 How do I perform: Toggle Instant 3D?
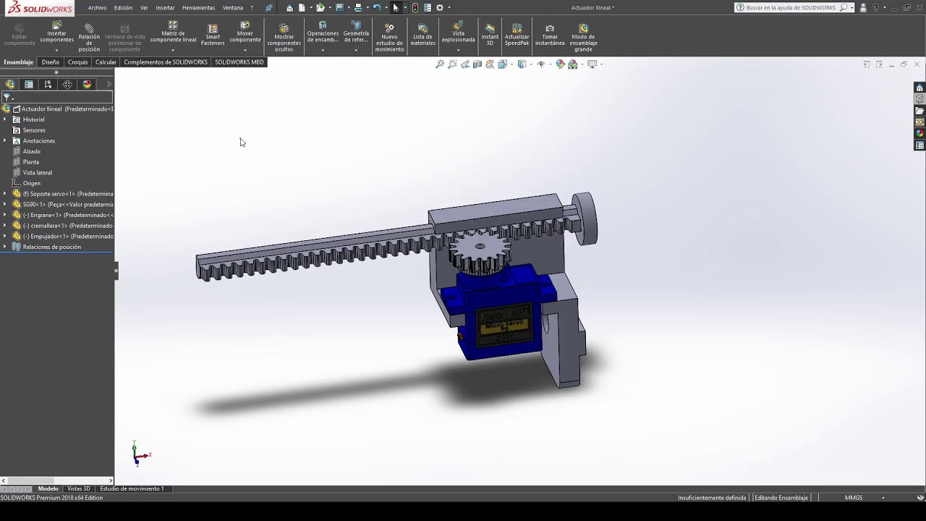coord(490,36)
